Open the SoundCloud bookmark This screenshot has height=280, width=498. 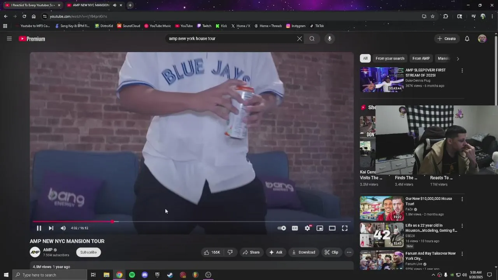[x=129, y=26]
